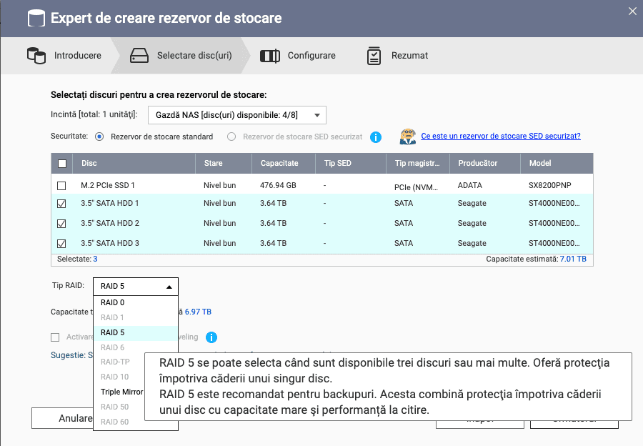Toggle the select-all discs header checkbox

point(62,164)
